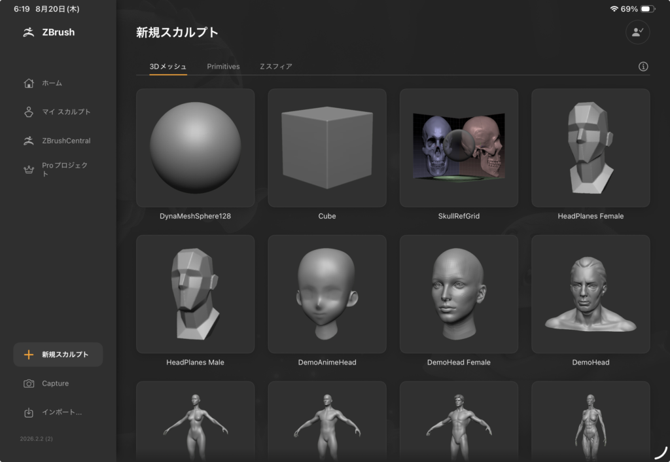Select the DemoHead bust thumbnail
This screenshot has width=670, height=462.
(591, 294)
